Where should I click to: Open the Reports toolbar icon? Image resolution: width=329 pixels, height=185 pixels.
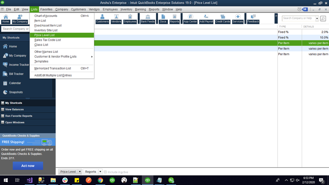pos(174,19)
